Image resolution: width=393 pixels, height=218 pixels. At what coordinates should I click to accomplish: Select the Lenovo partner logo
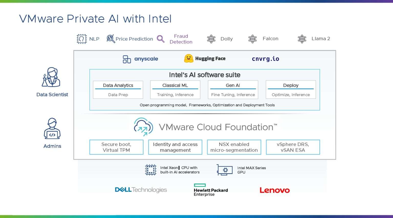[x=275, y=190]
